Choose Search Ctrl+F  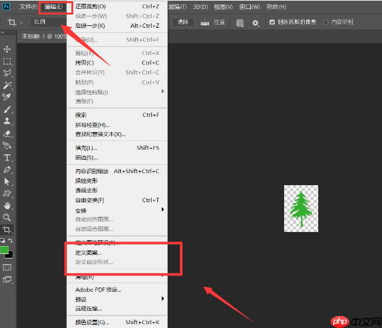tap(117, 115)
